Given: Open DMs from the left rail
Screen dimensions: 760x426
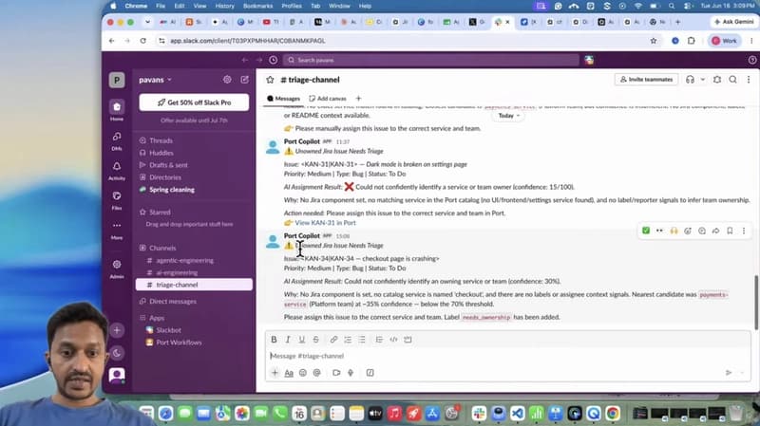Looking at the screenshot, I should click(x=116, y=137).
